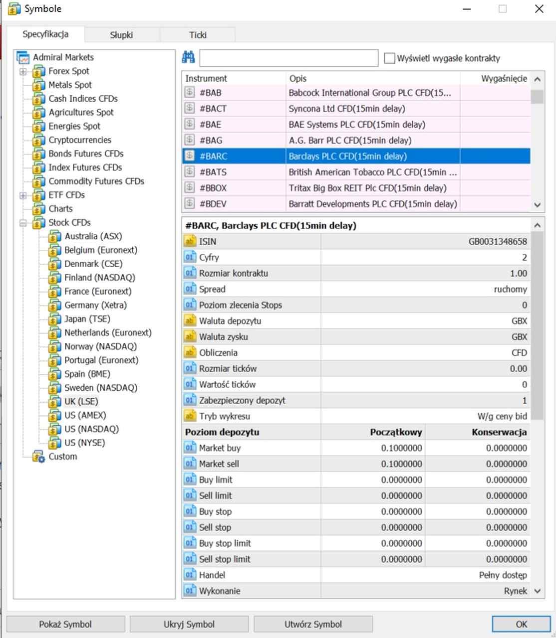Click the dollar icon beside #BATS
556x638 pixels.
(189, 172)
